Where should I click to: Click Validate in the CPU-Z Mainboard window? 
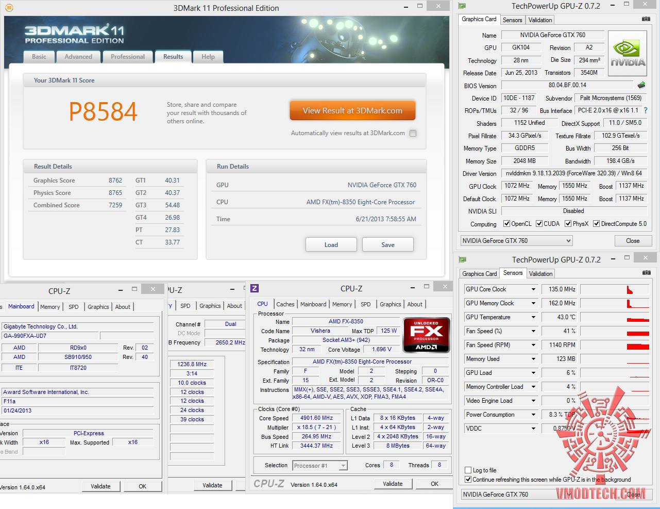coord(100,486)
